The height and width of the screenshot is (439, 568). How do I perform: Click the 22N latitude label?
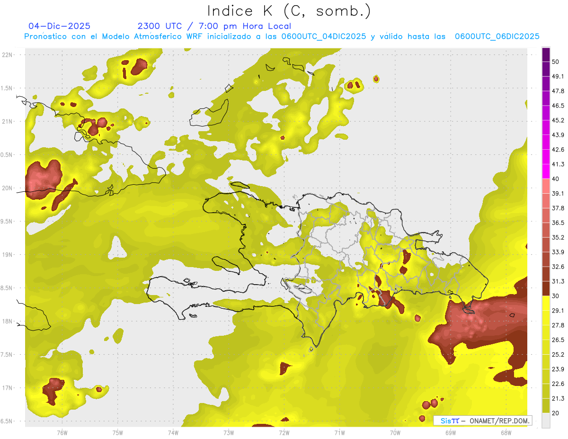pyautogui.click(x=8, y=54)
